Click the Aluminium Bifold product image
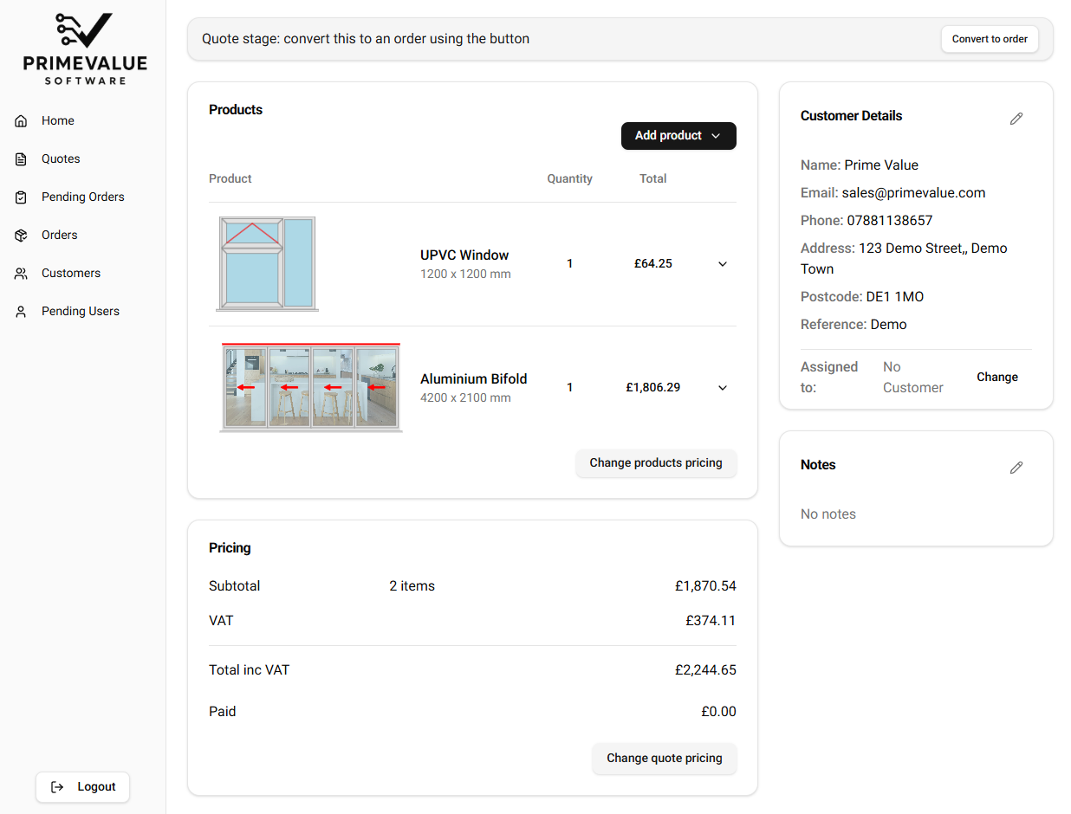Screen dimensions: 1071x814 tap(310, 387)
